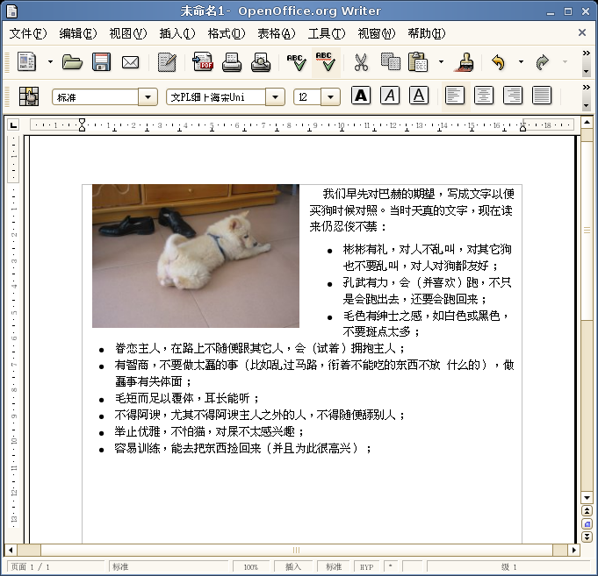
Task: Open the 插入(I) menu
Action: tap(177, 33)
